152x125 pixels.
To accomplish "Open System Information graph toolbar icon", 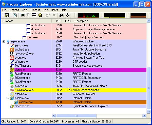I will click(23, 15).
